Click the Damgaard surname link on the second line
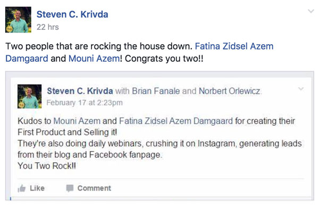319x206 pixels. point(27,59)
